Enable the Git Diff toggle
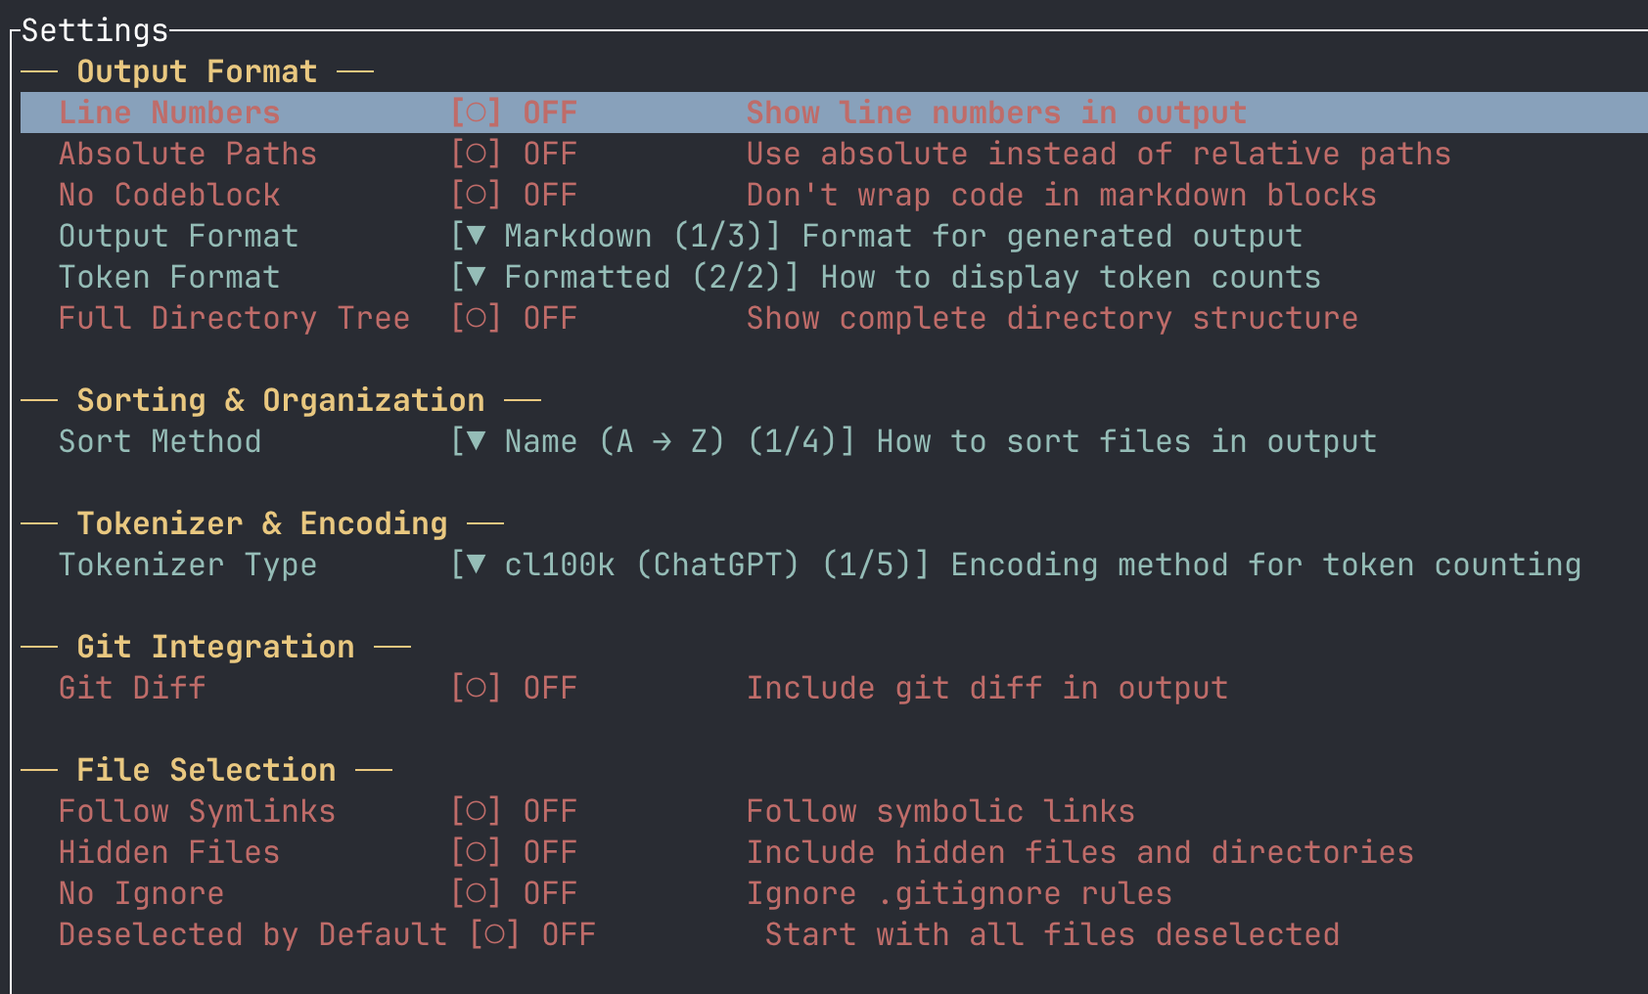 pos(514,688)
